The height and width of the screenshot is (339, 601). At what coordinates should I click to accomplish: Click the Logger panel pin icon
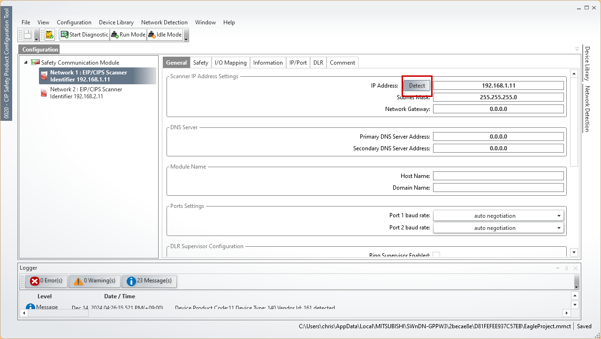[x=566, y=268]
